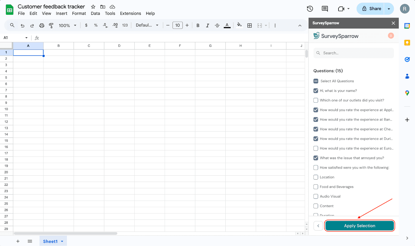The image size is (415, 246).
Task: Uncheck 'Hi, what is your name?'
Action: [x=316, y=91]
